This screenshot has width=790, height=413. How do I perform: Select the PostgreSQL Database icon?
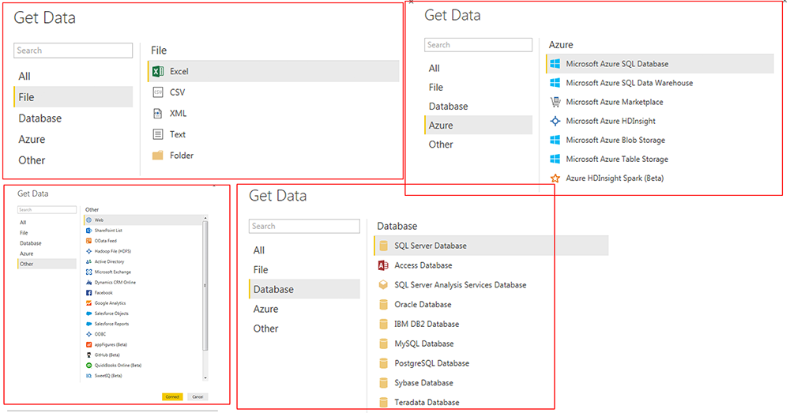point(383,363)
